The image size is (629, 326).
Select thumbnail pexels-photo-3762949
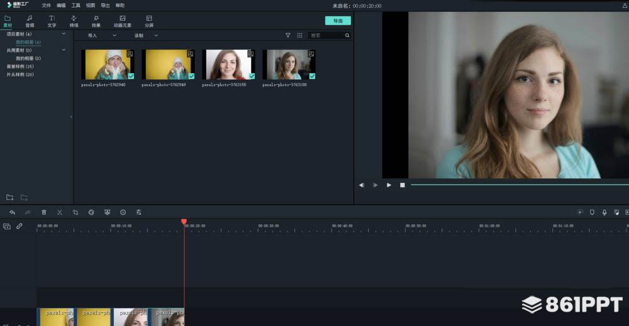pos(168,65)
